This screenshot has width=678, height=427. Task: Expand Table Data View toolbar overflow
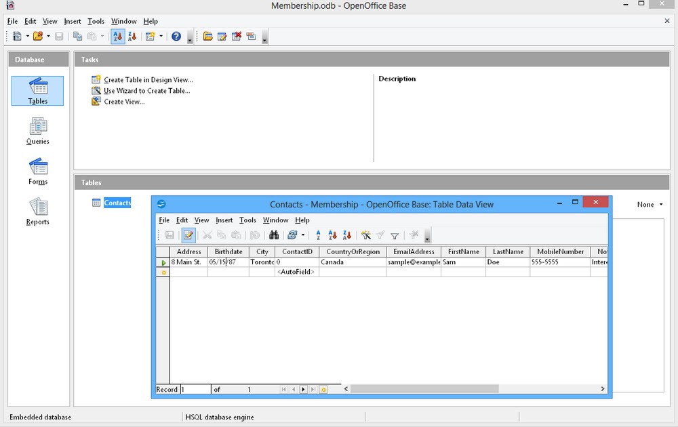(427, 236)
